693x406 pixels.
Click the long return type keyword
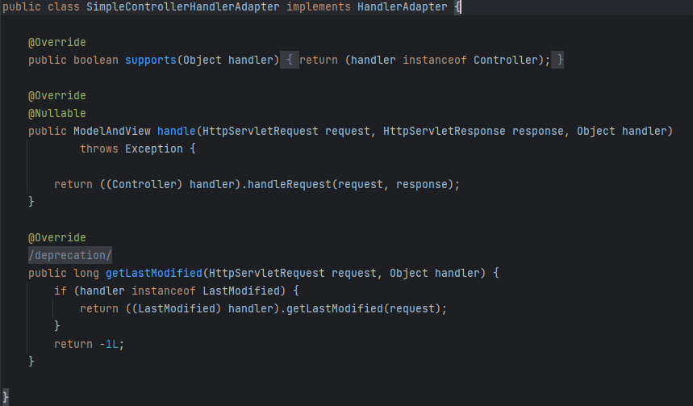pos(86,273)
